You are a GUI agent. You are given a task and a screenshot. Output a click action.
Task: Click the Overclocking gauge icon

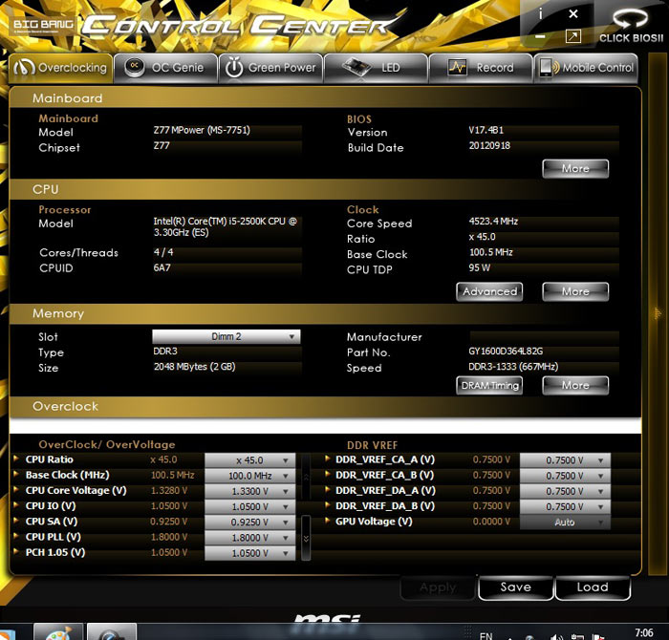pyautogui.click(x=24, y=68)
